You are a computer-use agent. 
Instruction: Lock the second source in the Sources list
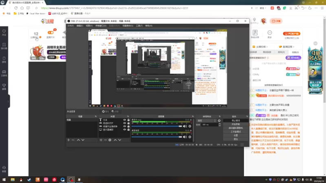tap(128, 123)
